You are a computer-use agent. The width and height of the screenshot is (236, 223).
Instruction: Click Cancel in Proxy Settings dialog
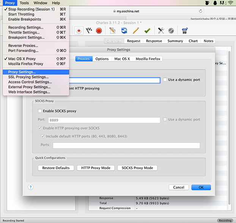click(179, 187)
